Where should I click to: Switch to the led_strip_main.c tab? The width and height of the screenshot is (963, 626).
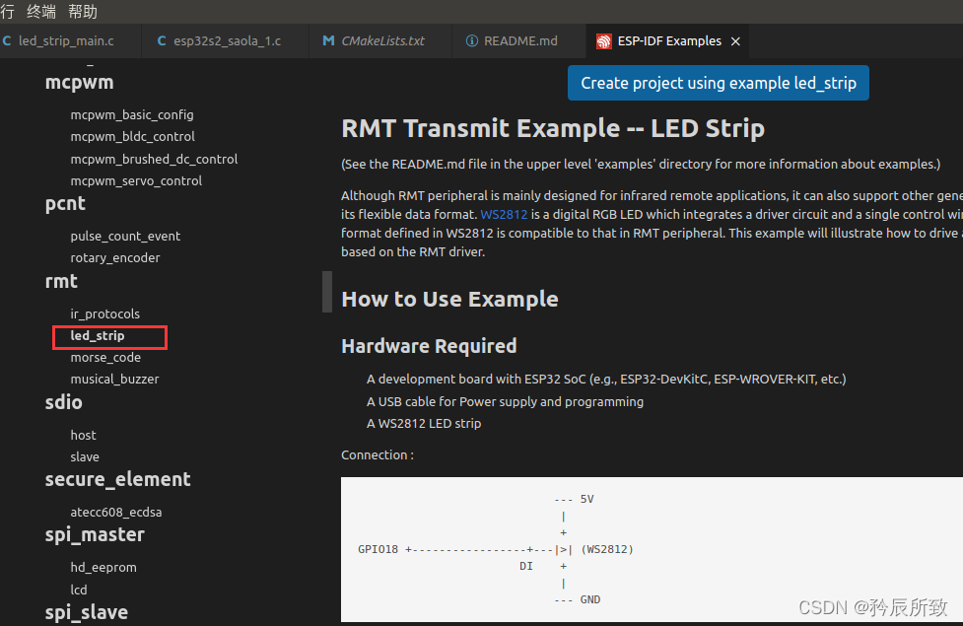(x=66, y=41)
